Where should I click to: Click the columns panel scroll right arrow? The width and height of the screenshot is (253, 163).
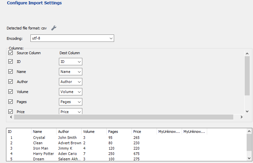pyautogui.click(x=241, y=117)
